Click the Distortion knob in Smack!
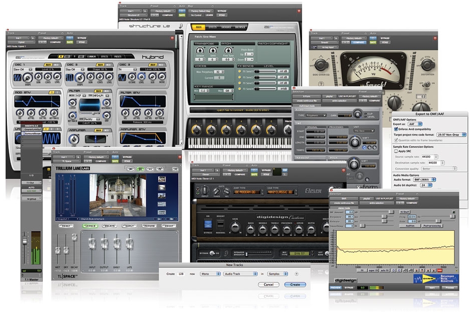The width and height of the screenshot is (473, 313). pyautogui.click(x=428, y=64)
